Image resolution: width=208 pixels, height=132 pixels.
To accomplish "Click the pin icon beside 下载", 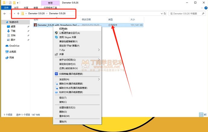I will (x=28, y=31).
